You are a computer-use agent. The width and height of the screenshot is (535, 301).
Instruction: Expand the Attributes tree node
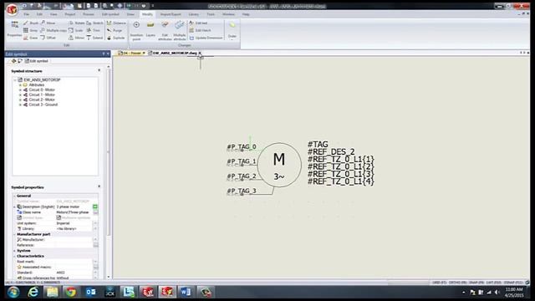[20, 85]
